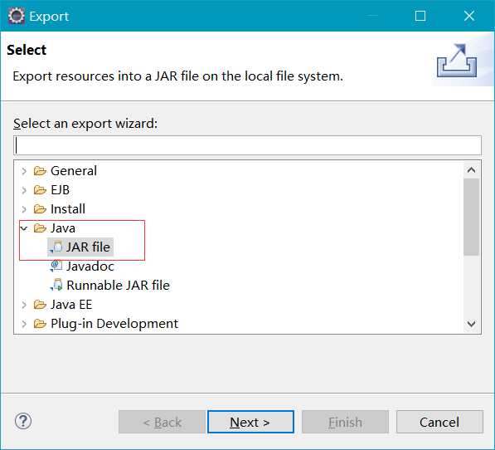Viewport: 495px width, 450px height.
Task: Collapse the Java category arrow
Action: [24, 227]
